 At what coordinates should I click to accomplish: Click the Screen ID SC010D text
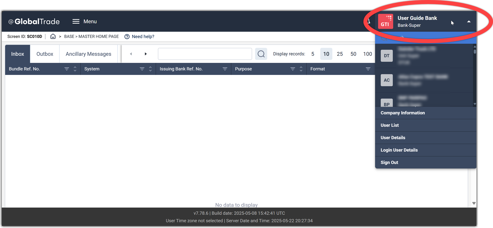point(25,37)
